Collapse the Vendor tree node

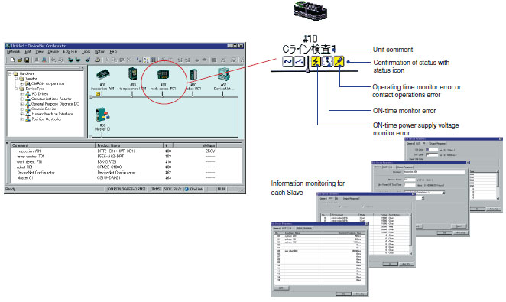16,79
